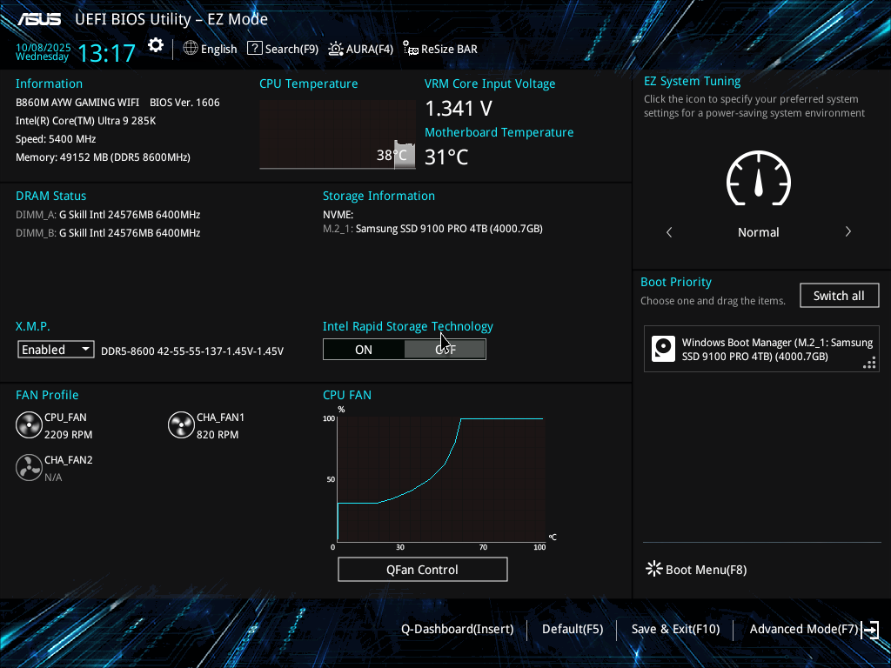Viewport: 891px width, 668px height.
Task: Click the left chevron next to Normal
Action: pyautogui.click(x=669, y=232)
